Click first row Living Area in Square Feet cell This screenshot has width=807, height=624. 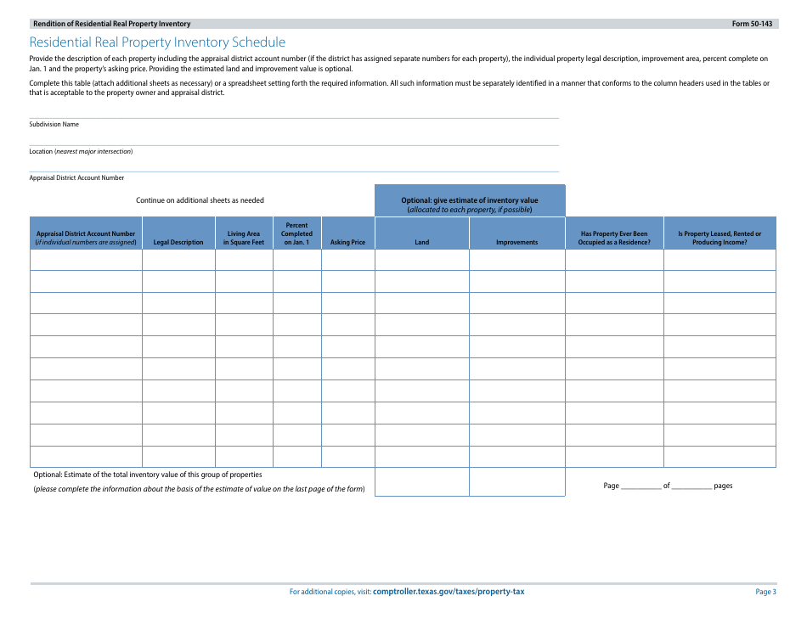point(244,260)
